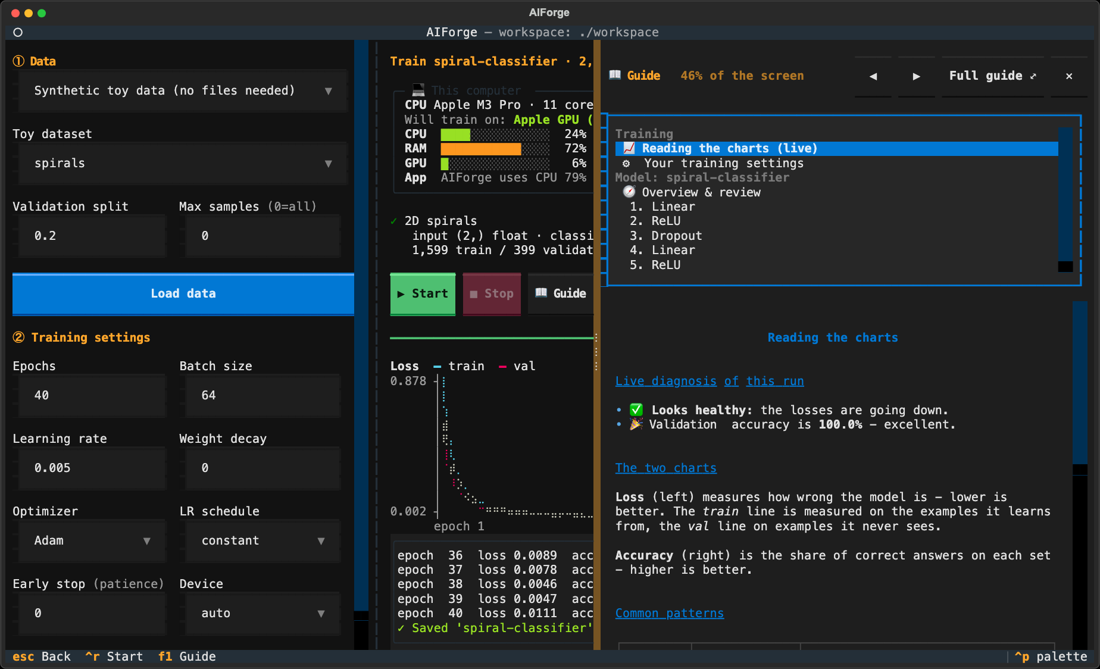This screenshot has height=669, width=1100.
Task: Open the Optimizer Adam dropdown
Action: coord(92,540)
